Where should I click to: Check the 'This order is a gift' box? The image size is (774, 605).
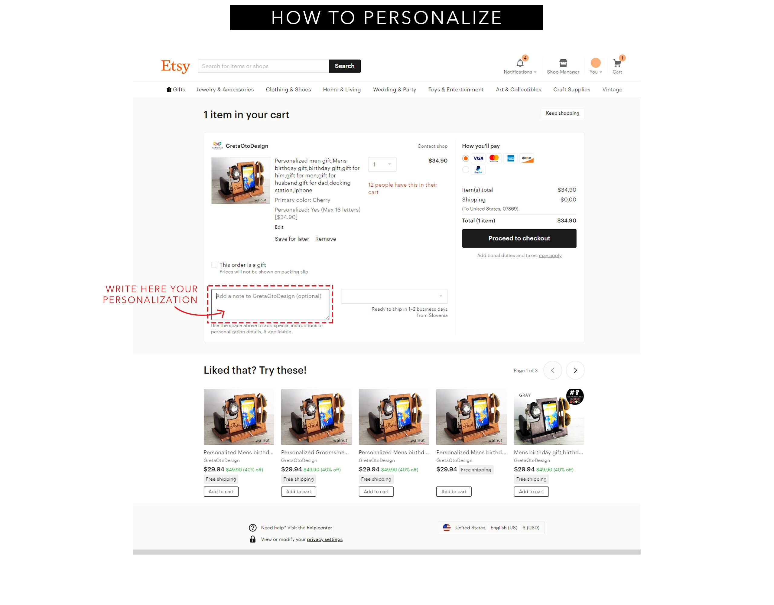coord(214,265)
